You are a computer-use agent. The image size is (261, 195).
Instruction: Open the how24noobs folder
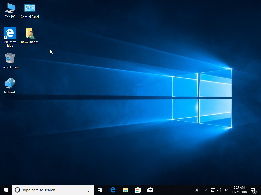click(30, 33)
